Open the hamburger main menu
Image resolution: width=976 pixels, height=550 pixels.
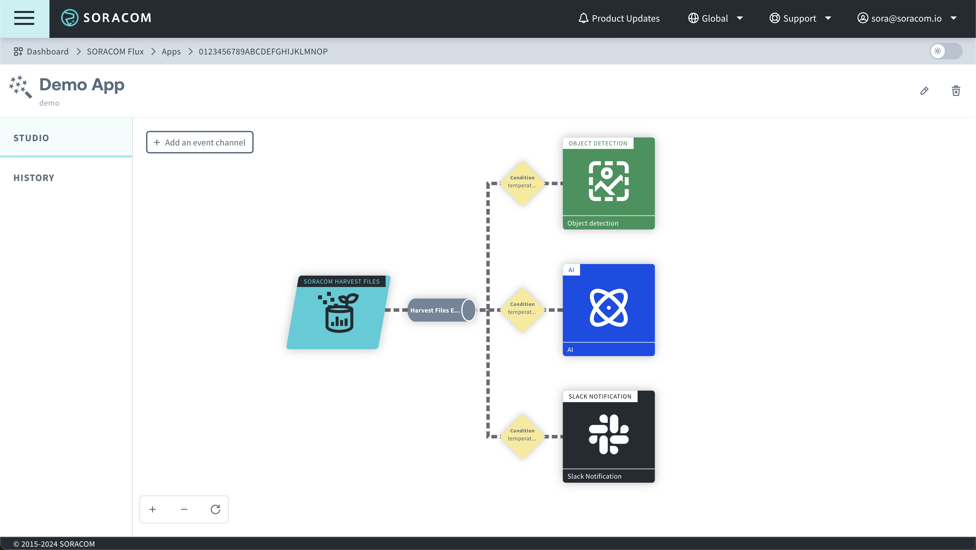point(24,18)
